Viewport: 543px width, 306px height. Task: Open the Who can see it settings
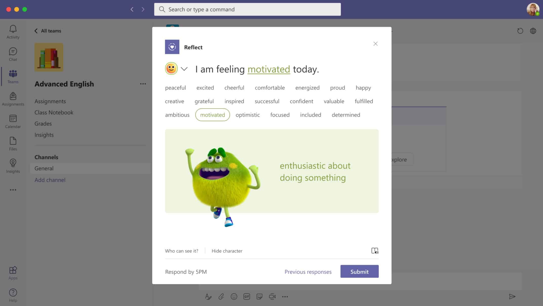pos(182,251)
